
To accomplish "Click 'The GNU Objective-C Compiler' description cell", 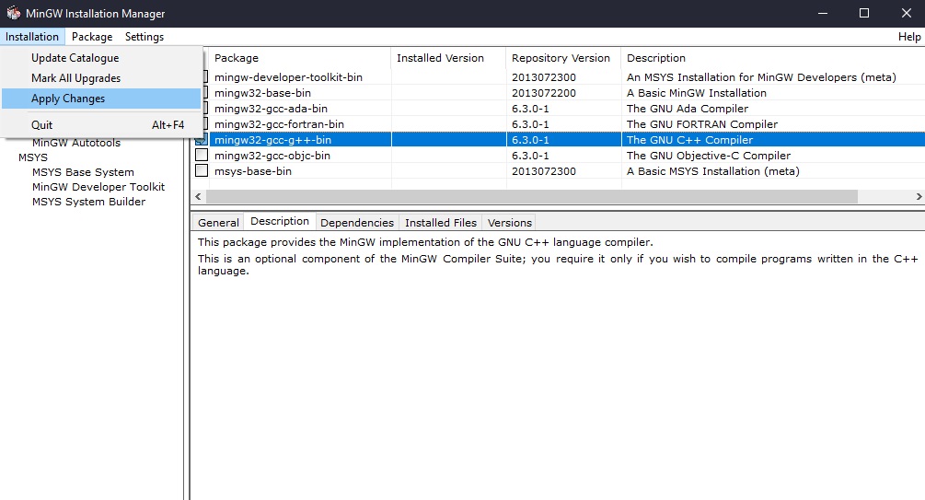I will pos(709,156).
